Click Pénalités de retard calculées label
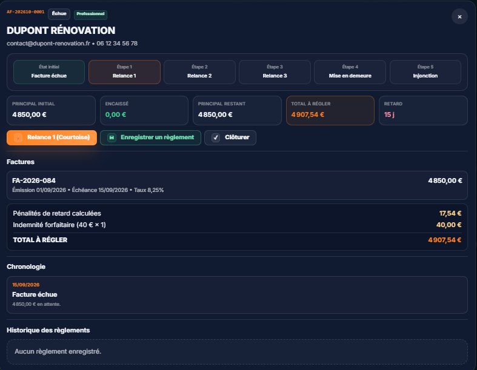The height and width of the screenshot is (370, 477). [57, 213]
